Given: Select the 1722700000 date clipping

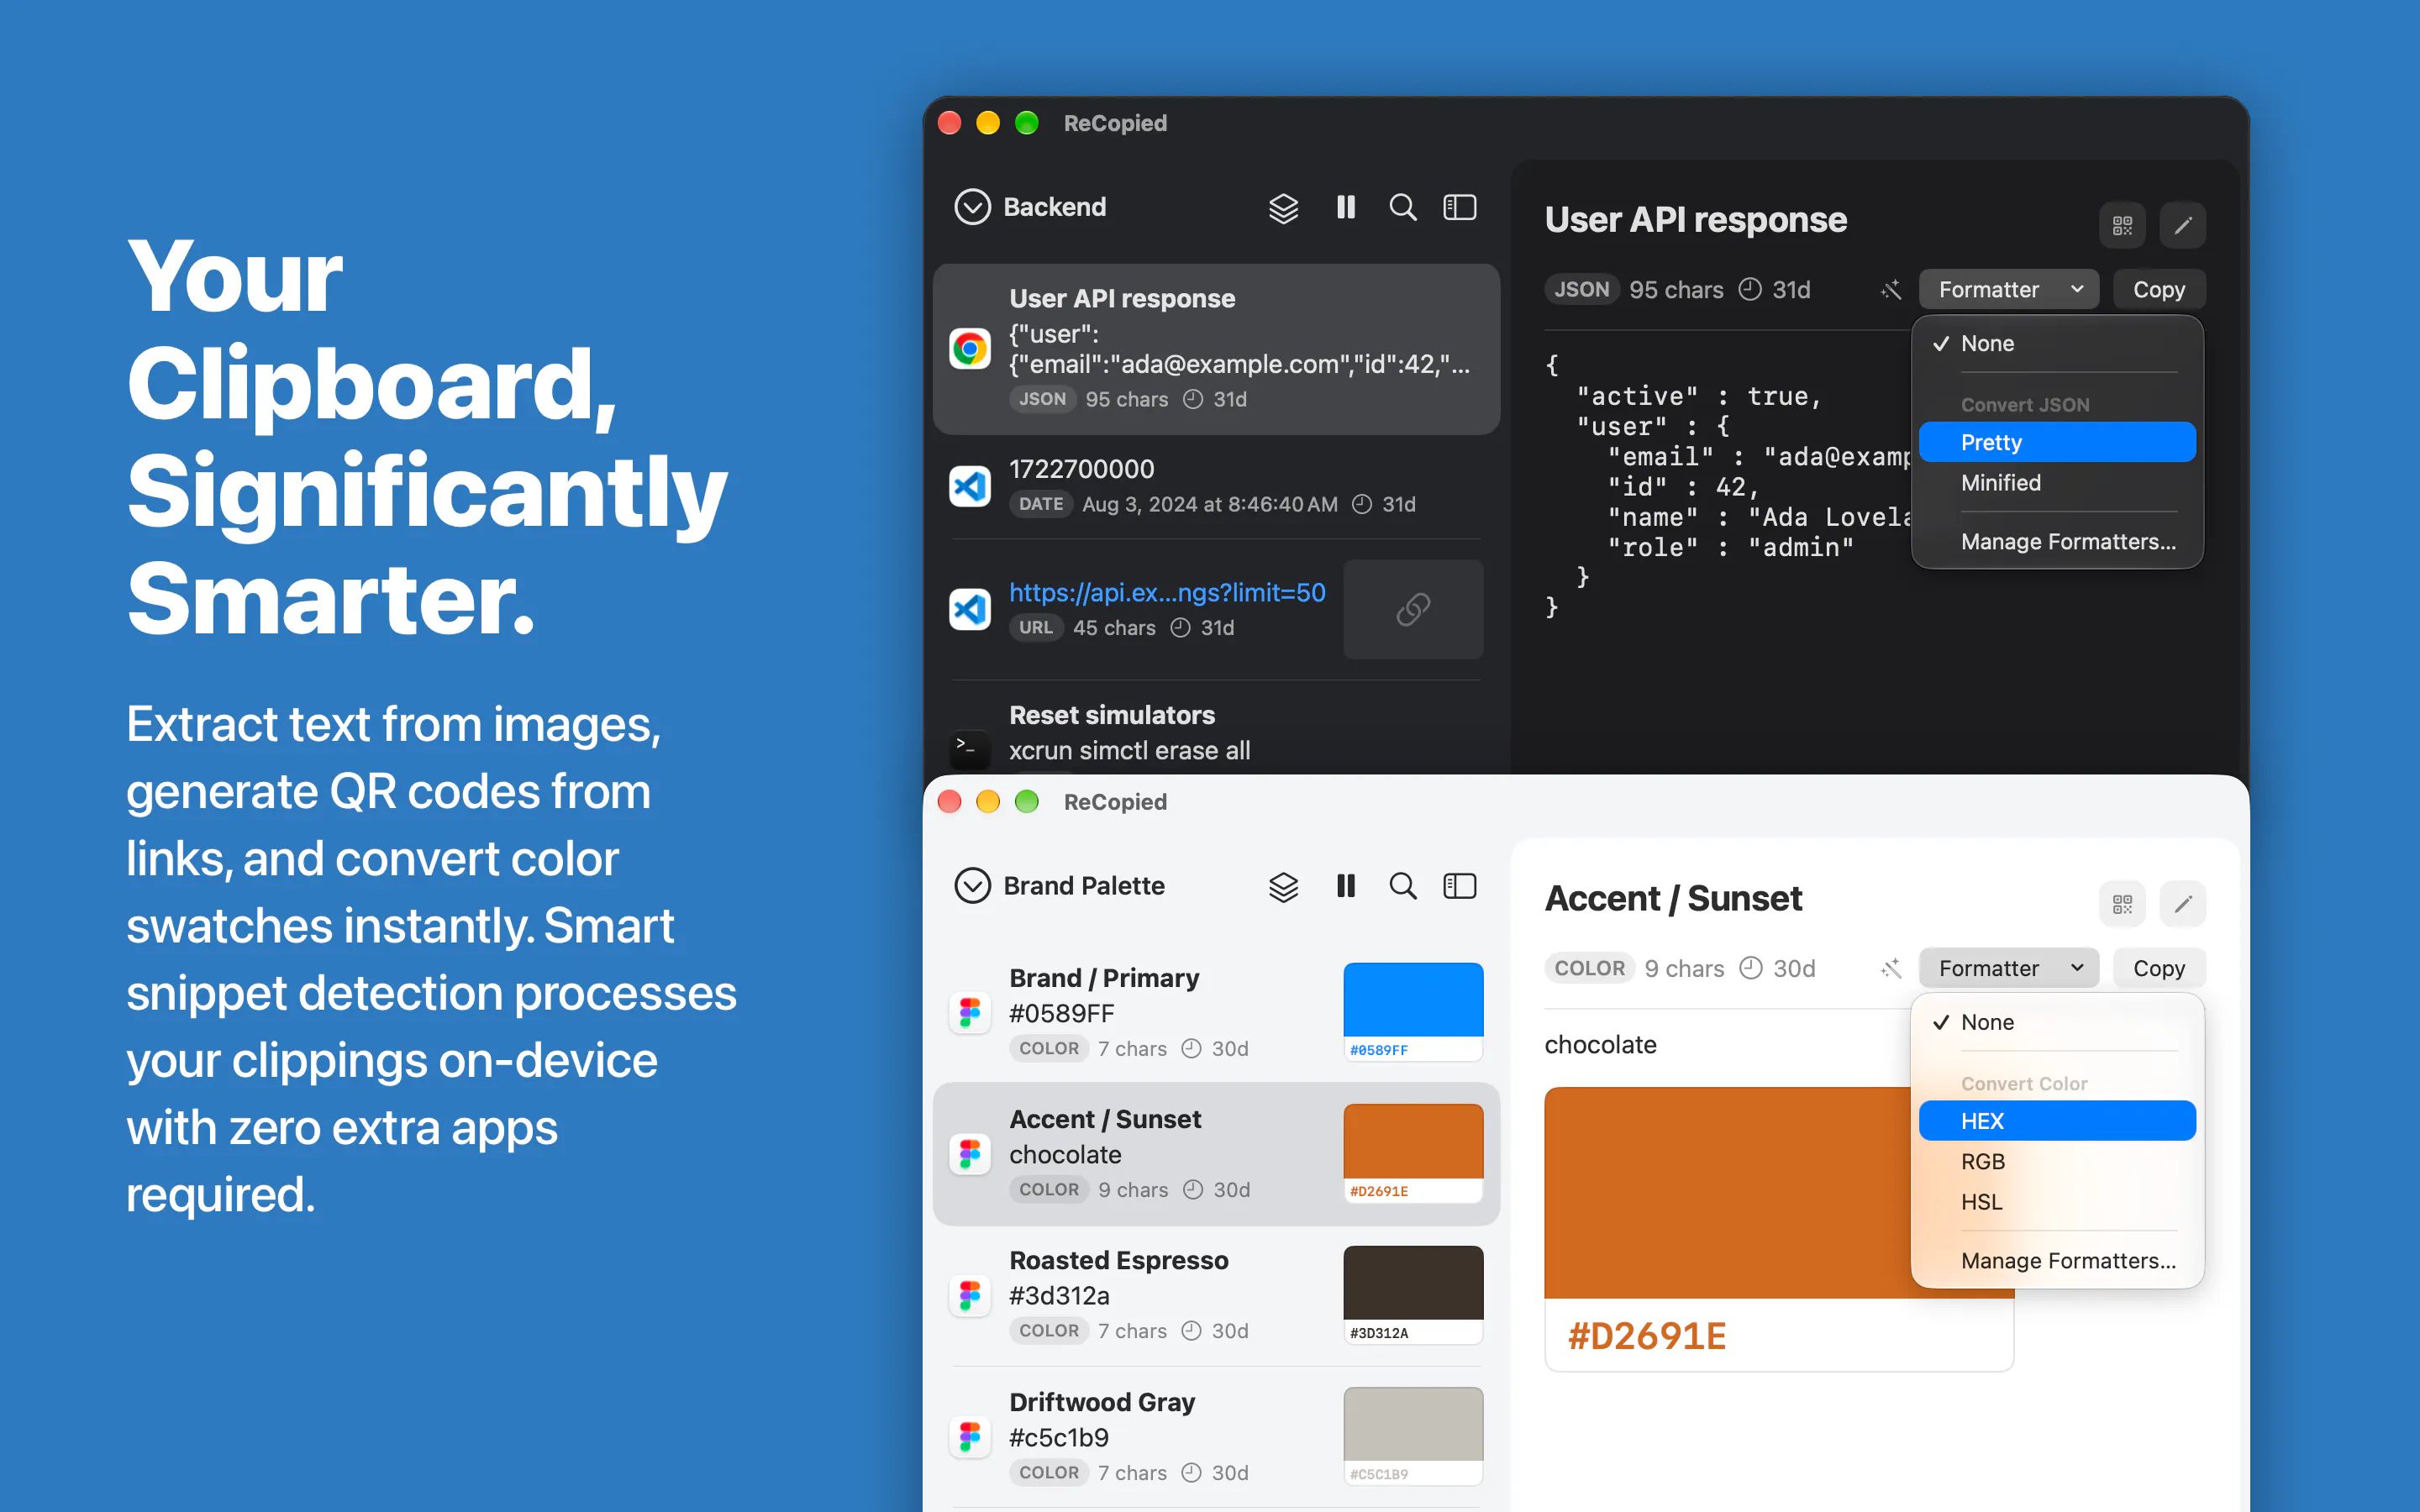Looking at the screenshot, I should pyautogui.click(x=1216, y=486).
